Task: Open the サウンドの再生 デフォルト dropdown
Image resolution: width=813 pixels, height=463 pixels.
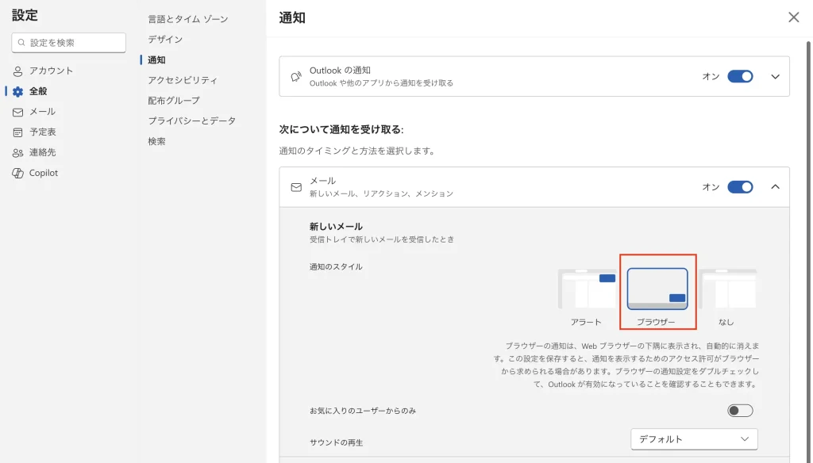Action: [694, 439]
